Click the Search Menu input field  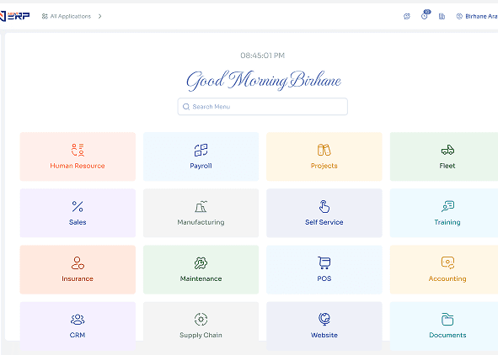click(x=263, y=107)
